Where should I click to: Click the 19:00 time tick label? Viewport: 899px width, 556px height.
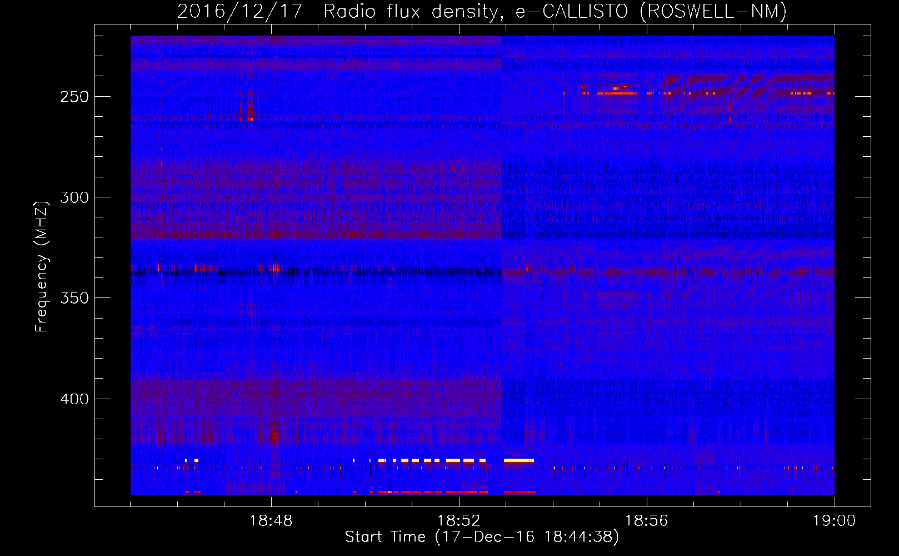coord(835,521)
